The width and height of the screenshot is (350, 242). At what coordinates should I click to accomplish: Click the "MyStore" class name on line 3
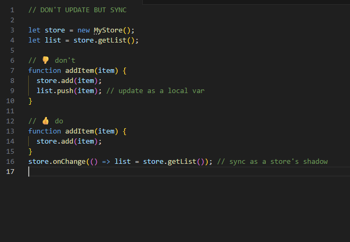[108, 30]
